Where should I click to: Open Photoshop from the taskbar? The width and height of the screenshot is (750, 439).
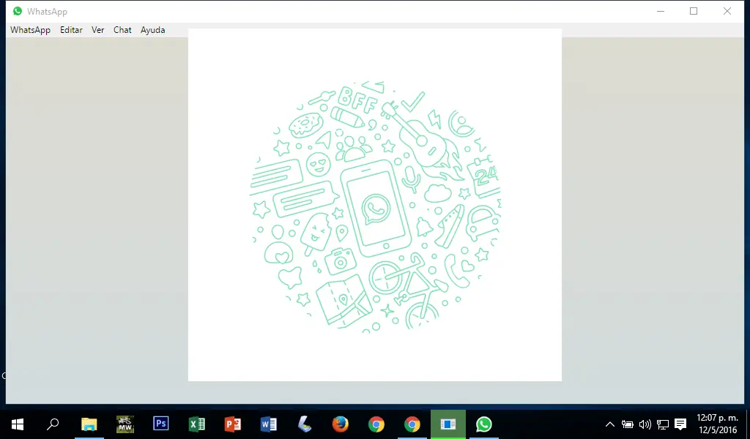pyautogui.click(x=160, y=424)
